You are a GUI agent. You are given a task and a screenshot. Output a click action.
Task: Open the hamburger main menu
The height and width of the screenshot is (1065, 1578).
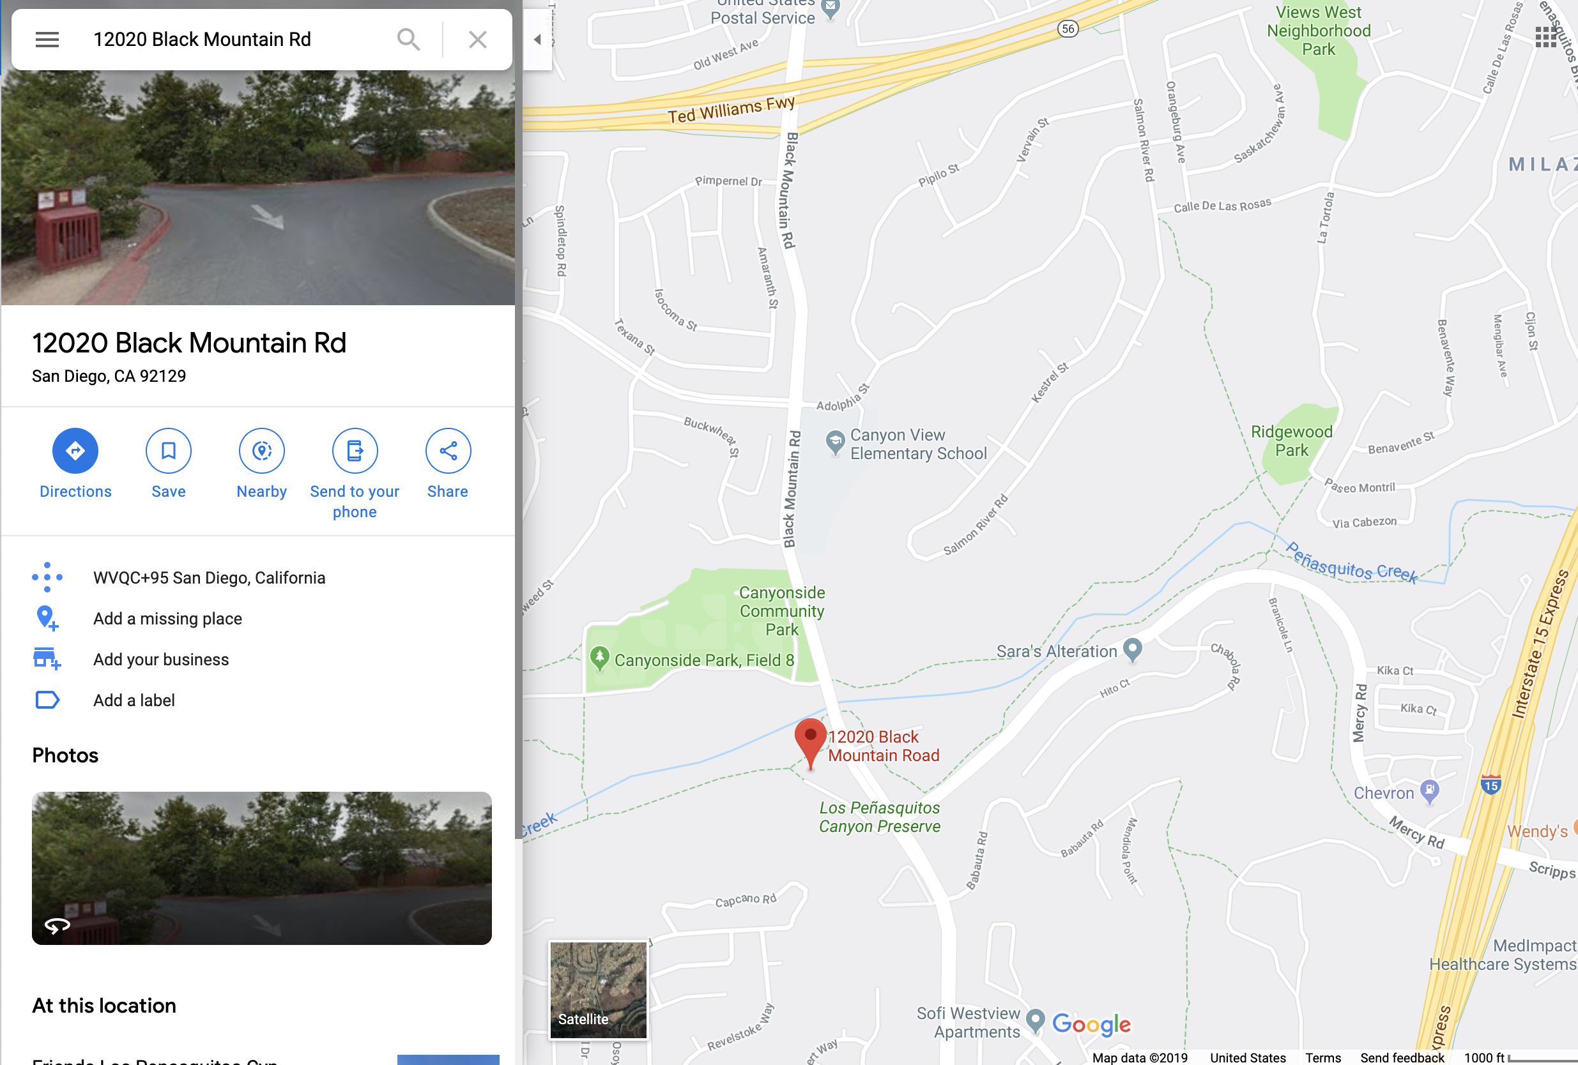click(x=47, y=40)
